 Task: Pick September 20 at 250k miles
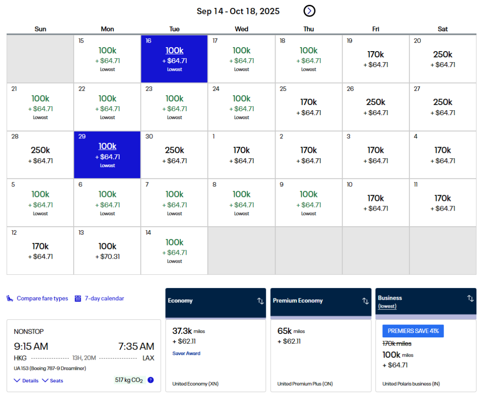pyautogui.click(x=443, y=59)
